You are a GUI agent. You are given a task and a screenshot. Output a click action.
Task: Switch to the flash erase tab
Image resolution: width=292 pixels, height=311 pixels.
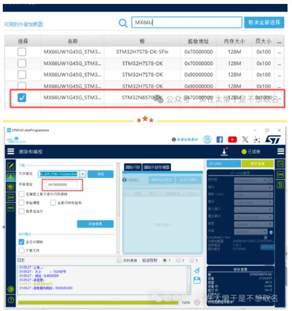(133, 167)
